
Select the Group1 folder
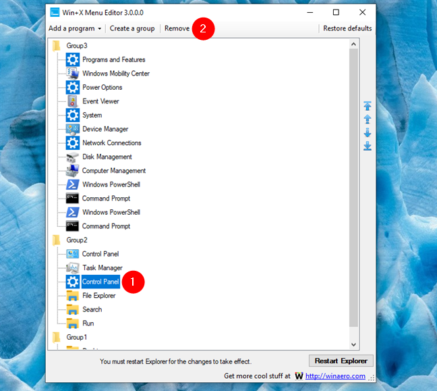[x=76, y=337]
